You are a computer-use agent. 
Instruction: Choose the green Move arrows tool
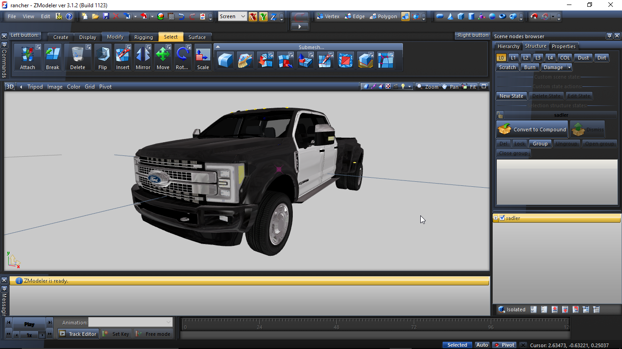click(163, 57)
